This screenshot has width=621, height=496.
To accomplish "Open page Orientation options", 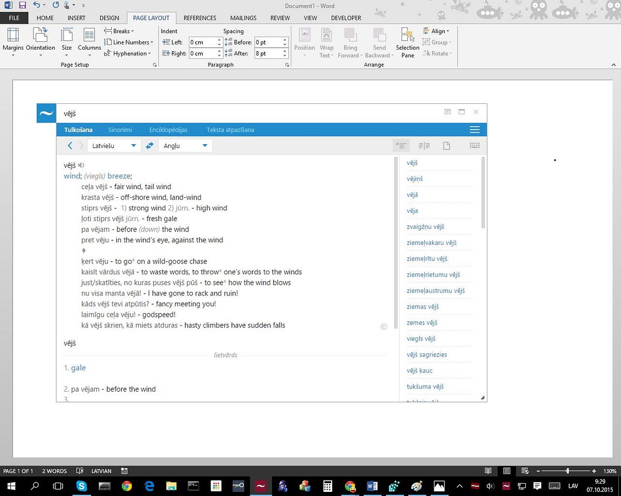I will 40,42.
